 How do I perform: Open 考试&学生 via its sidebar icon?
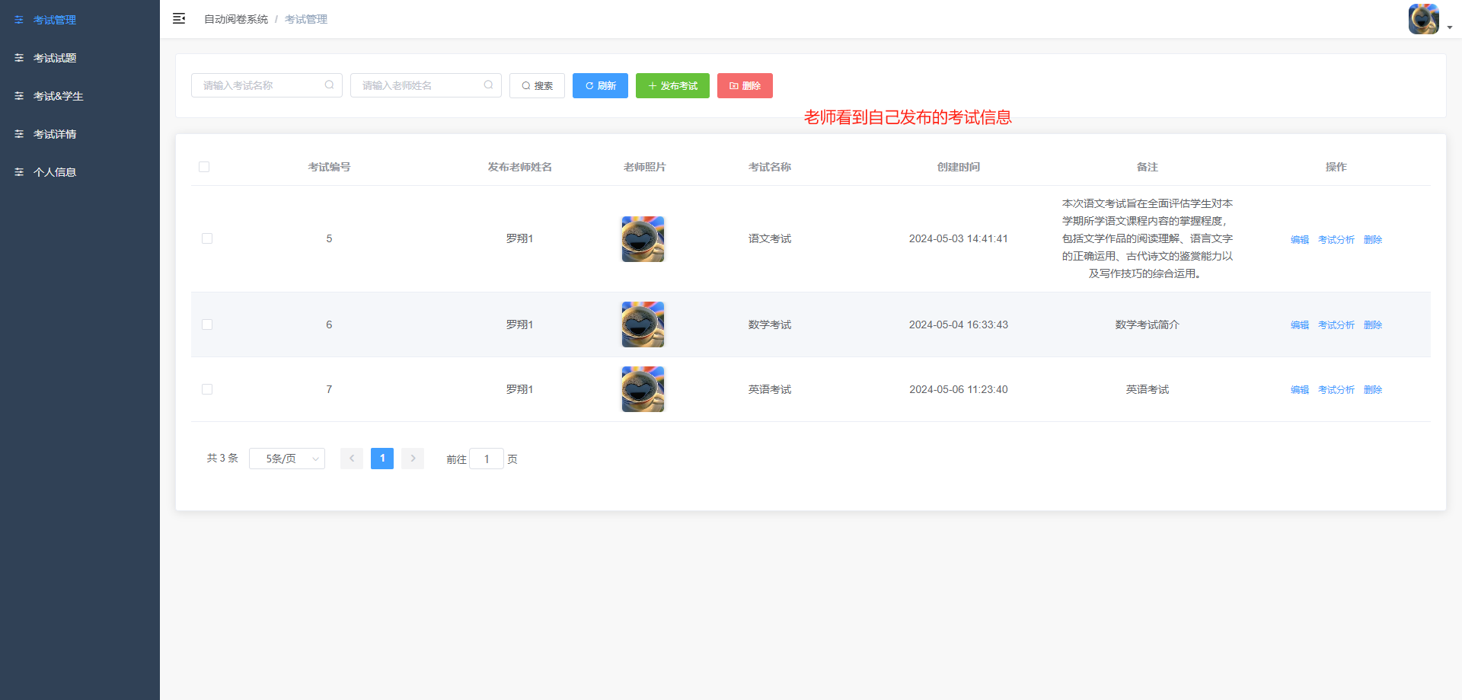point(19,95)
